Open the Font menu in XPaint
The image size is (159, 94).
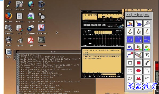(140, 15)
